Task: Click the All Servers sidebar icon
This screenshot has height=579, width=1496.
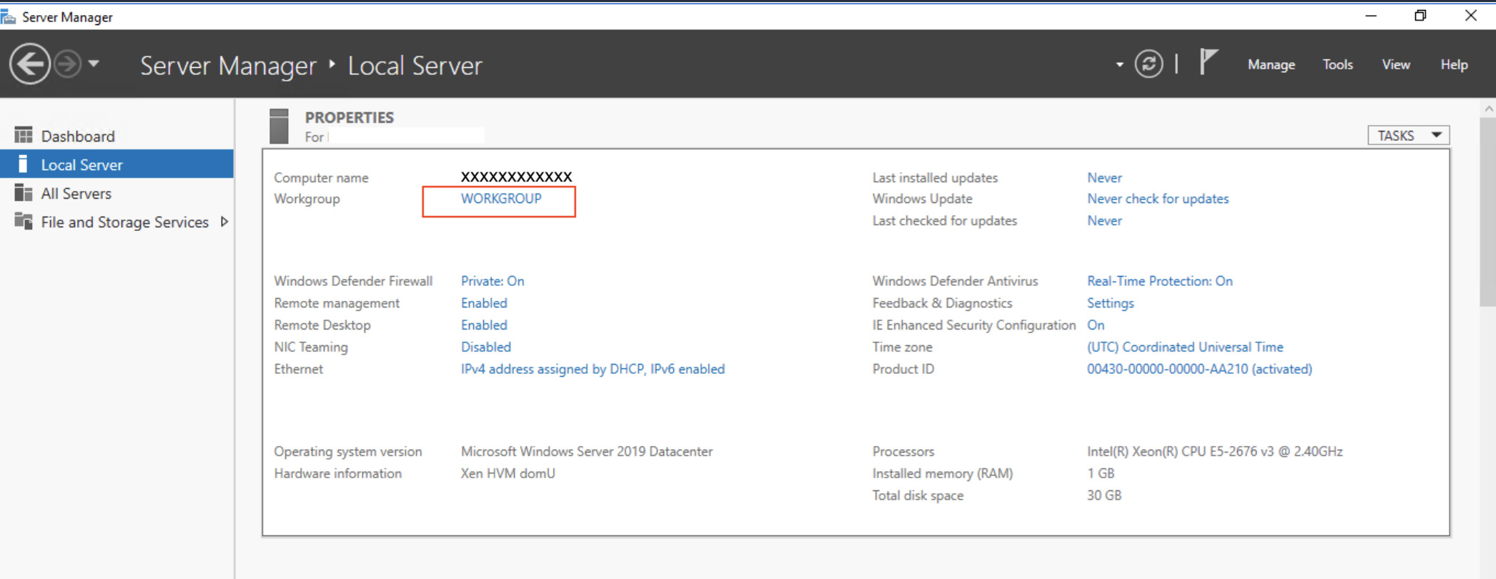Action: pyautogui.click(x=24, y=192)
